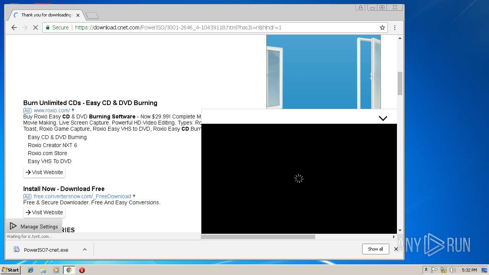Click the horizontal page scrollbar thumb
489x275 pixels.
[258, 237]
